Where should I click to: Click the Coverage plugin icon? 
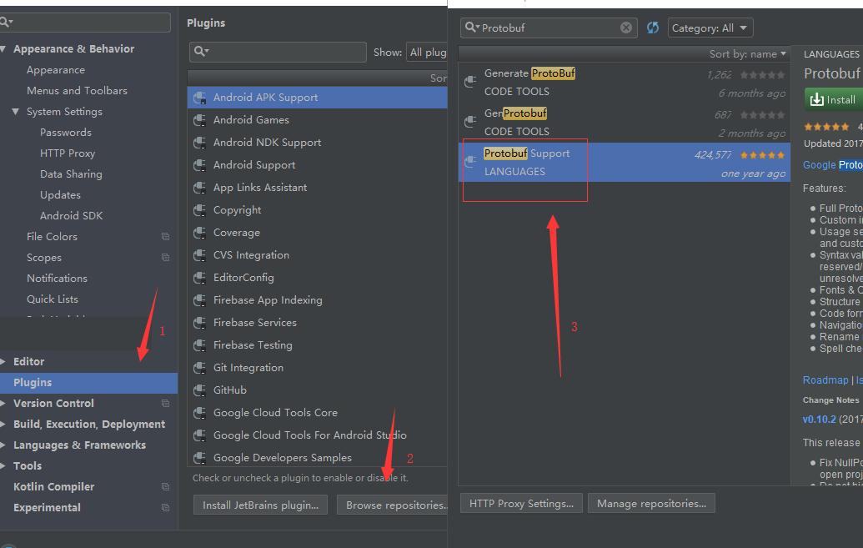click(x=200, y=233)
